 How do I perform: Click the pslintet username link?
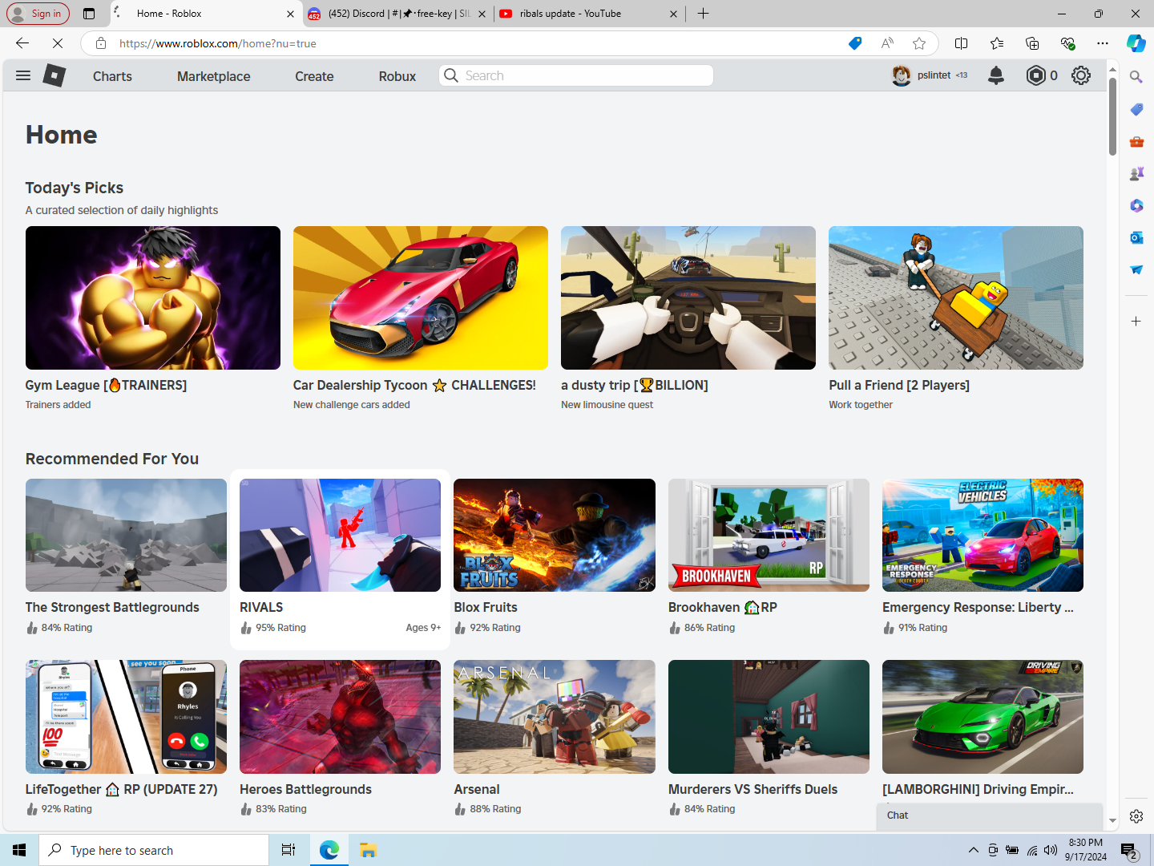point(934,75)
